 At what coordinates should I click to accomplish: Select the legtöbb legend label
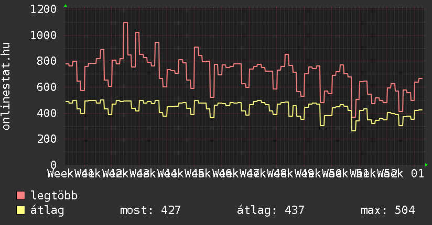click(54, 196)
